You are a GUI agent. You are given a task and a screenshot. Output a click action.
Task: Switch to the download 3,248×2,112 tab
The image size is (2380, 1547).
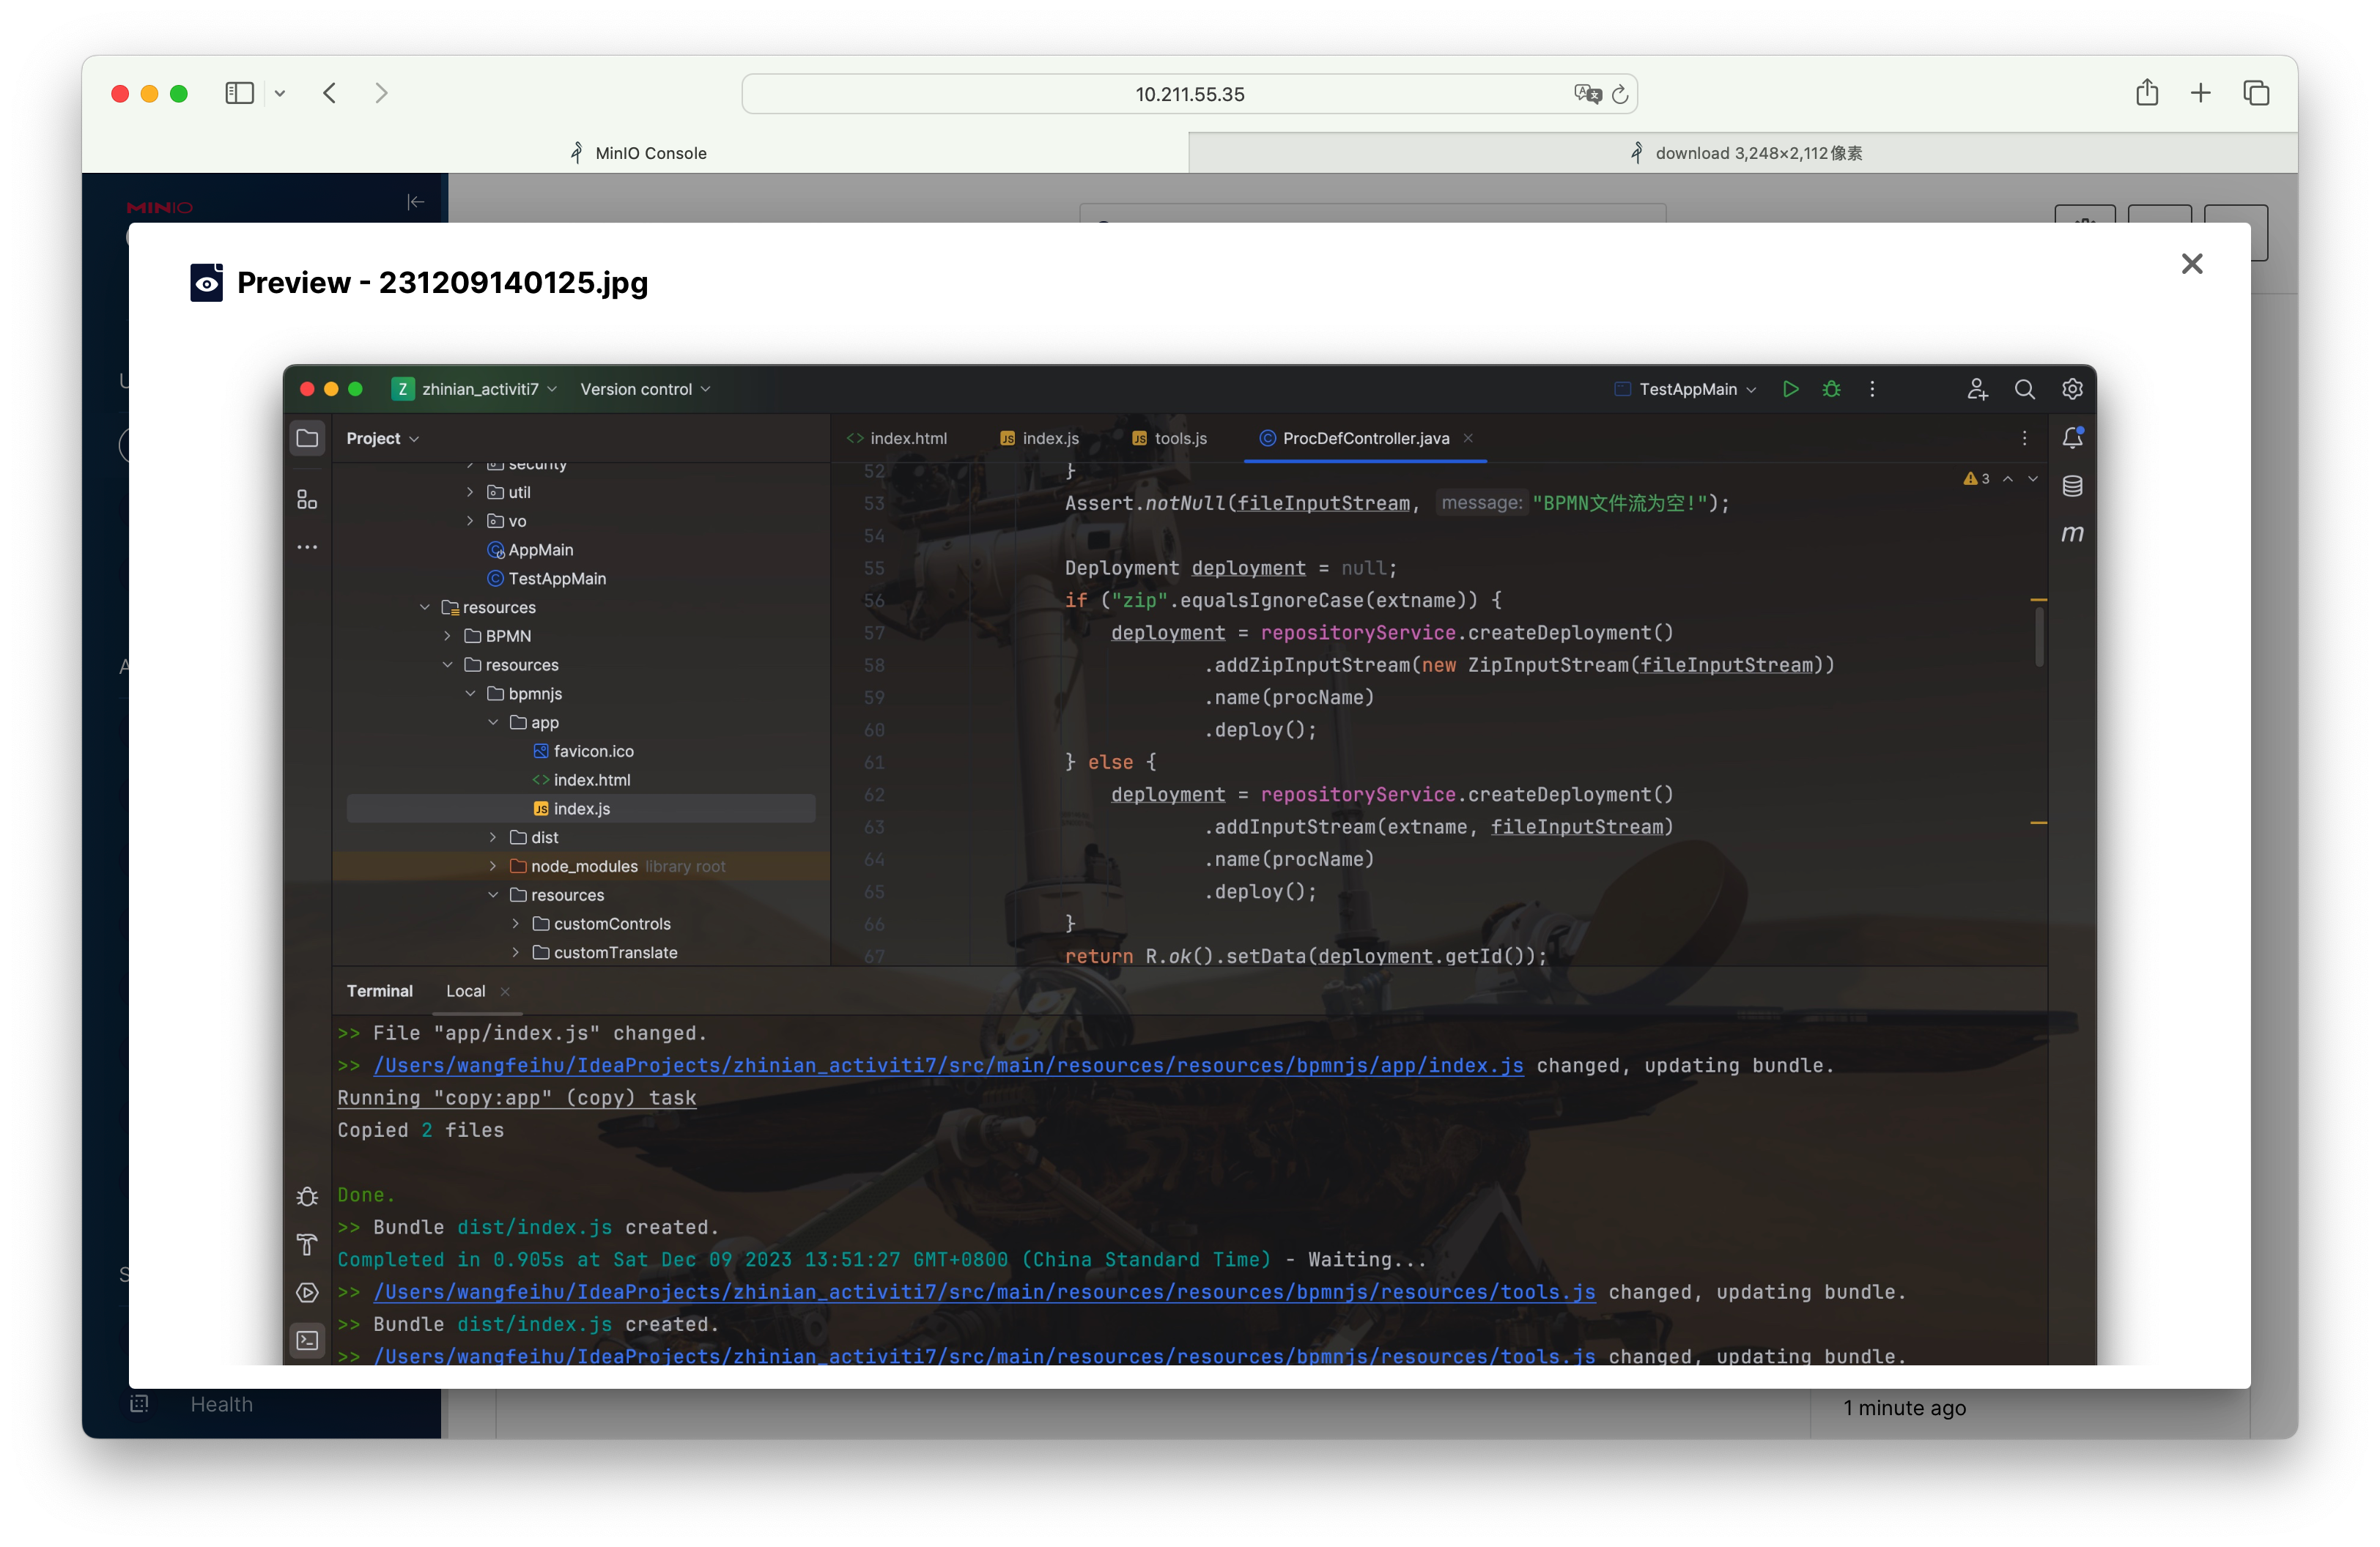pos(1743,153)
